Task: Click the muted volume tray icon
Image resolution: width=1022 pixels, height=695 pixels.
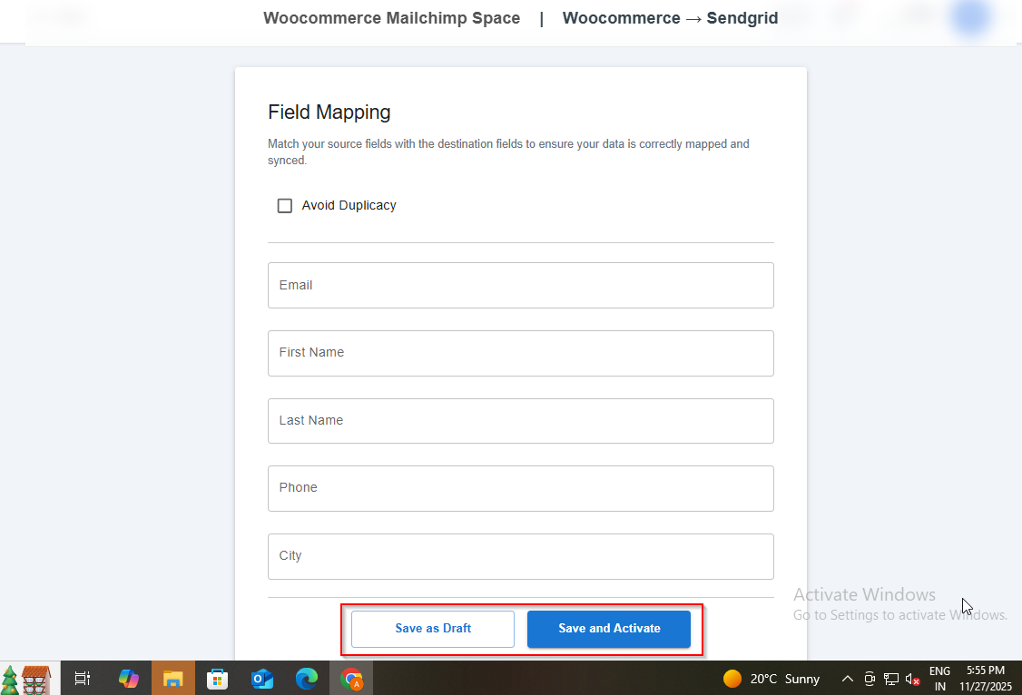Action: (x=913, y=679)
